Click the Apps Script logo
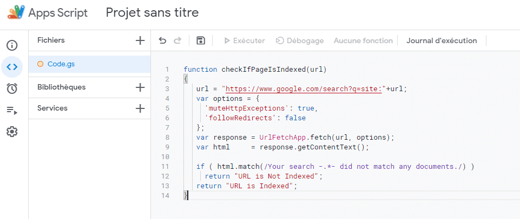 (x=16, y=12)
